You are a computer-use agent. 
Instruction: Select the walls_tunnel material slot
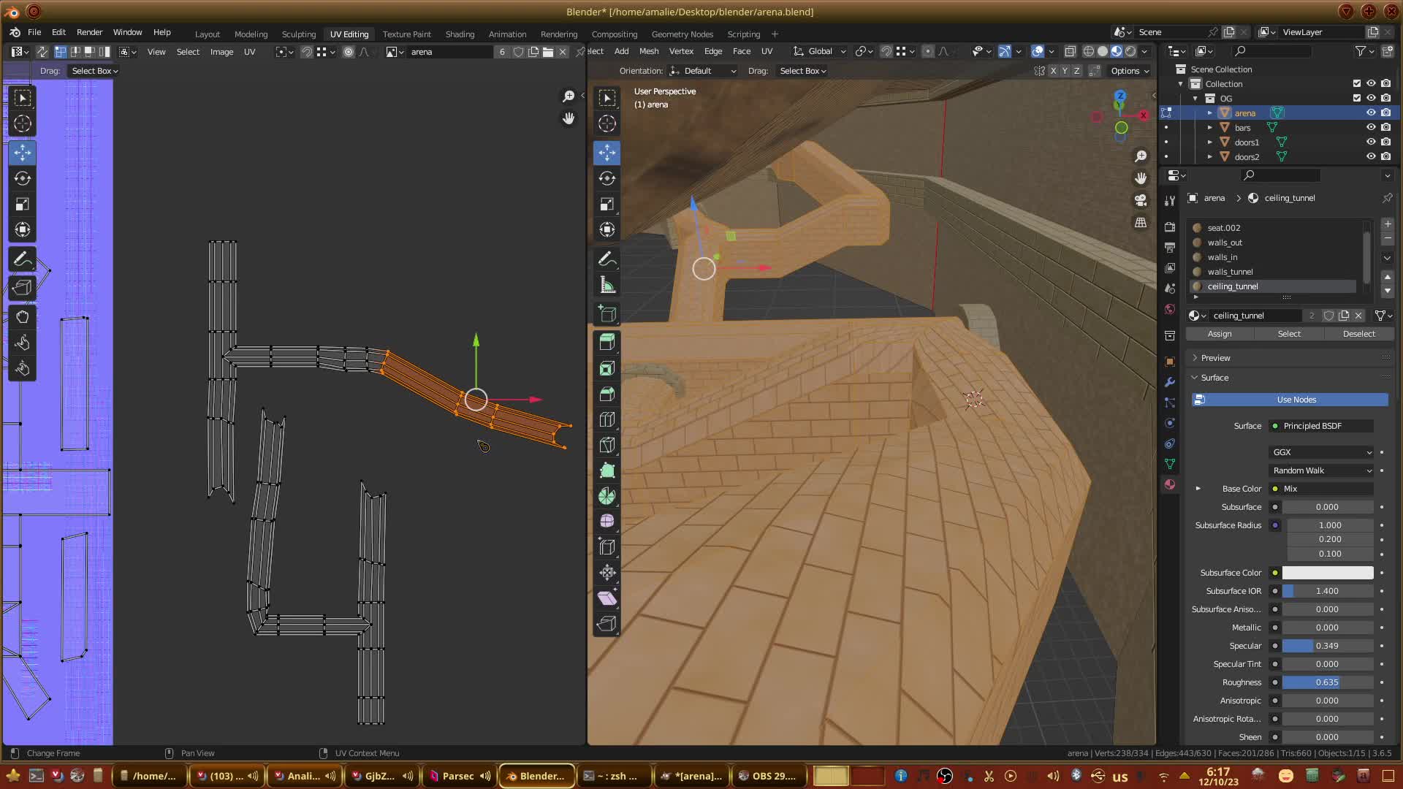[x=1230, y=272]
